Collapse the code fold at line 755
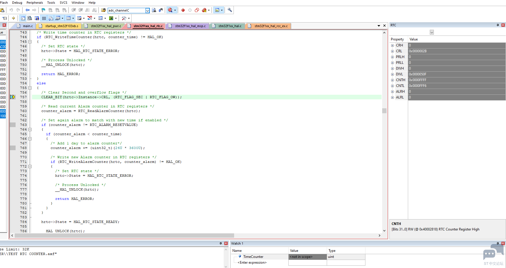This screenshot has height=268, width=506. click(x=30, y=88)
